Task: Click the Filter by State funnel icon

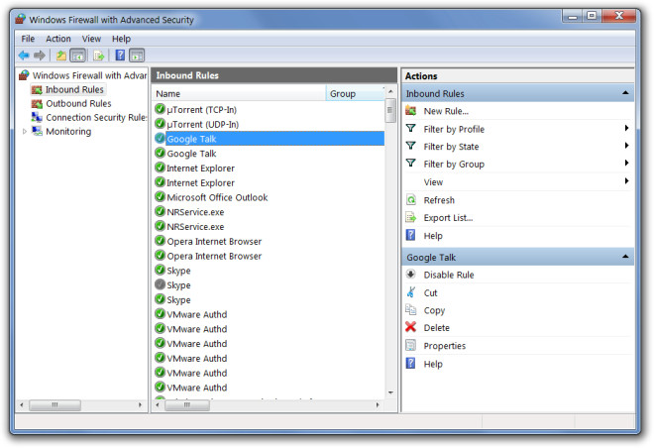Action: point(411,146)
